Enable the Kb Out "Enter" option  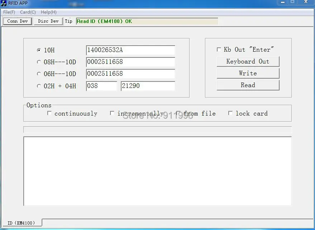(219, 50)
